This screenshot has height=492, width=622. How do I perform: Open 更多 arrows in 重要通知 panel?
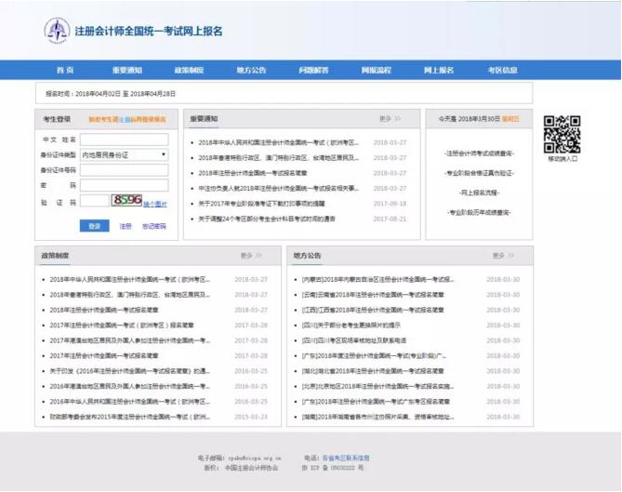(x=390, y=119)
